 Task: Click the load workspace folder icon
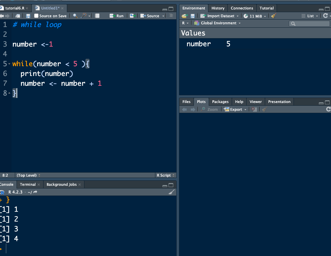tap(184, 16)
